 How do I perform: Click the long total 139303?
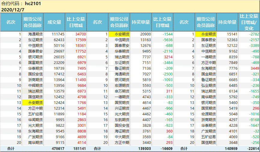click(x=145, y=148)
